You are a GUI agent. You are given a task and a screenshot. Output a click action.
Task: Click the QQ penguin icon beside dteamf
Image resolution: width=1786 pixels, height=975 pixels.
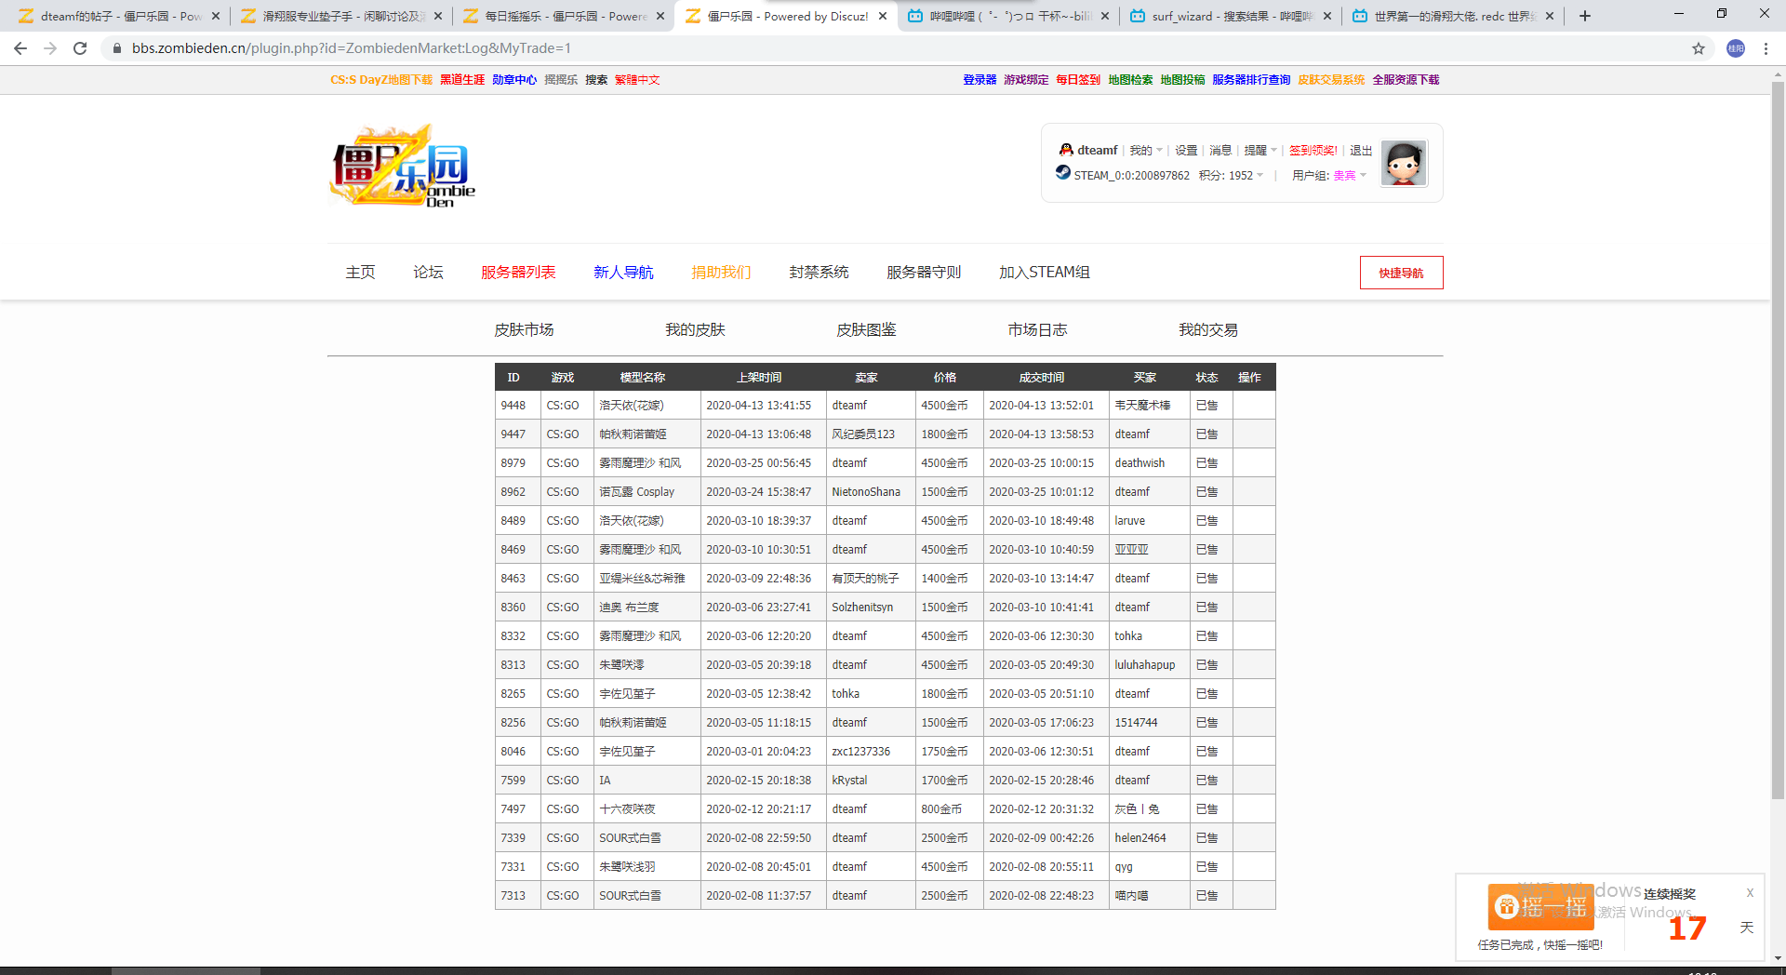(1065, 150)
